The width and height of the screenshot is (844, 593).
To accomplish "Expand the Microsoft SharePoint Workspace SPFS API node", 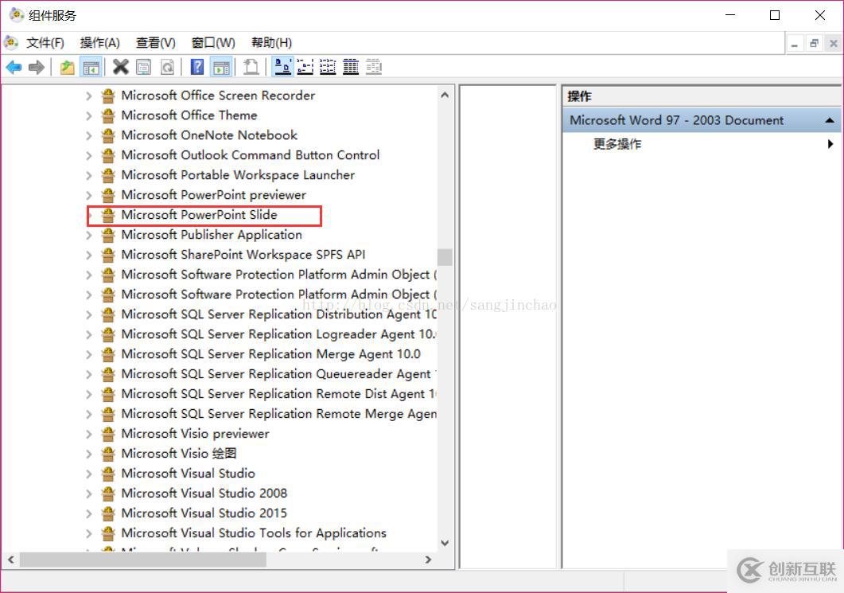I will (89, 255).
